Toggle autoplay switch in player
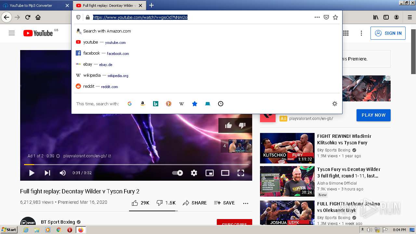This screenshot has height=234, width=416. (177, 173)
